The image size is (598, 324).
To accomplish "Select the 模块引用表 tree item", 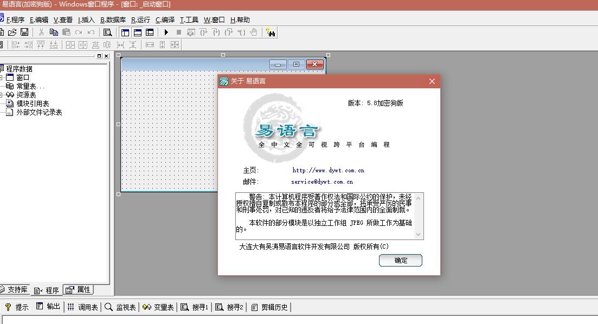I will pyautogui.click(x=33, y=103).
